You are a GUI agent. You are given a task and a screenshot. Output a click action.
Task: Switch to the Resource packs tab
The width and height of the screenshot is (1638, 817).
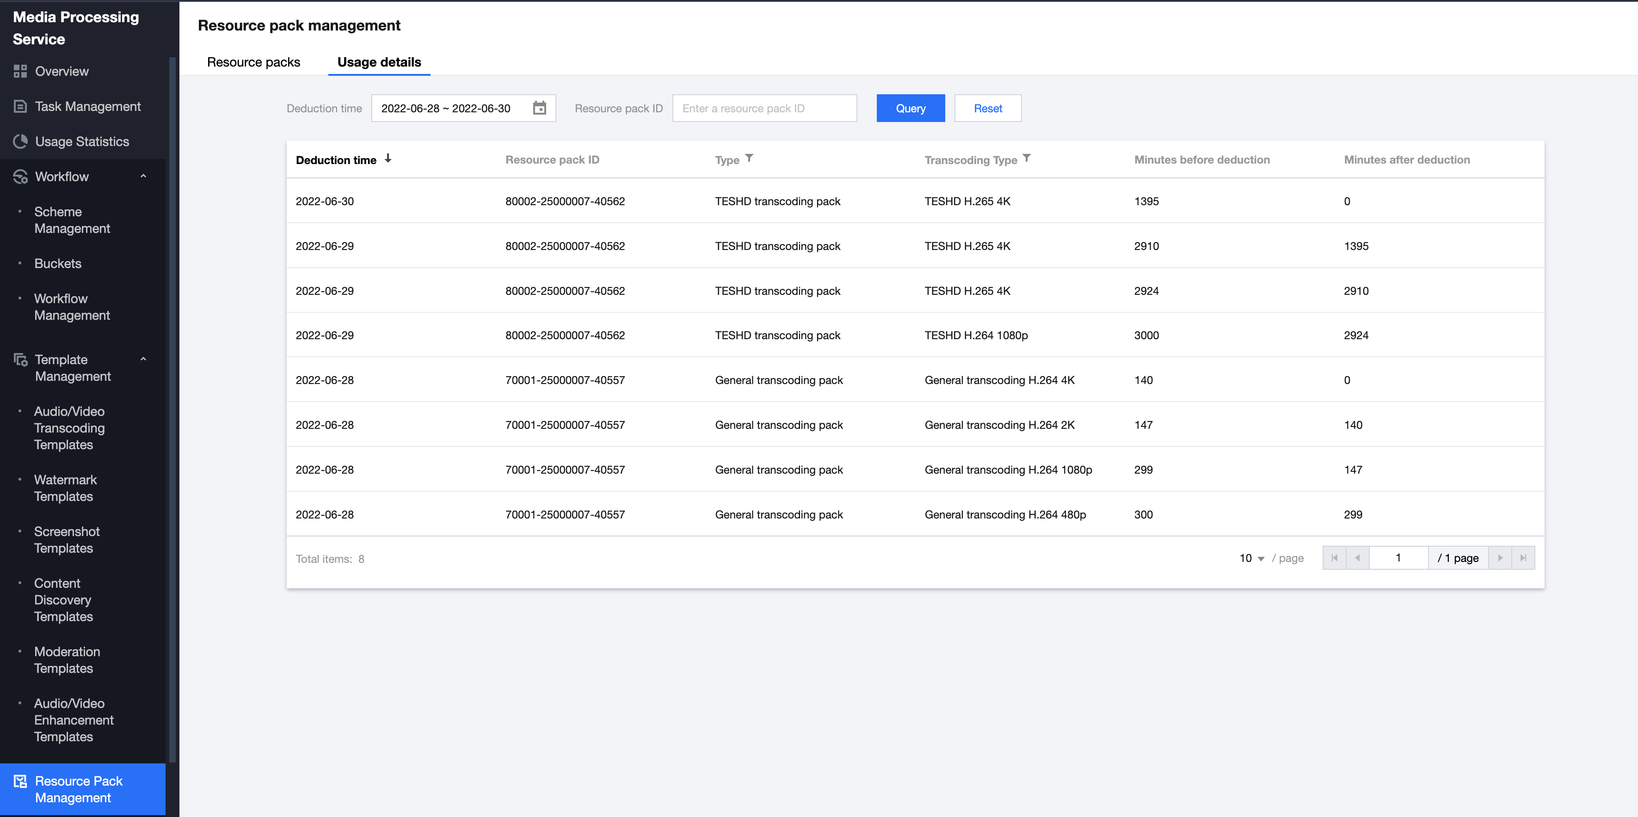[253, 61]
